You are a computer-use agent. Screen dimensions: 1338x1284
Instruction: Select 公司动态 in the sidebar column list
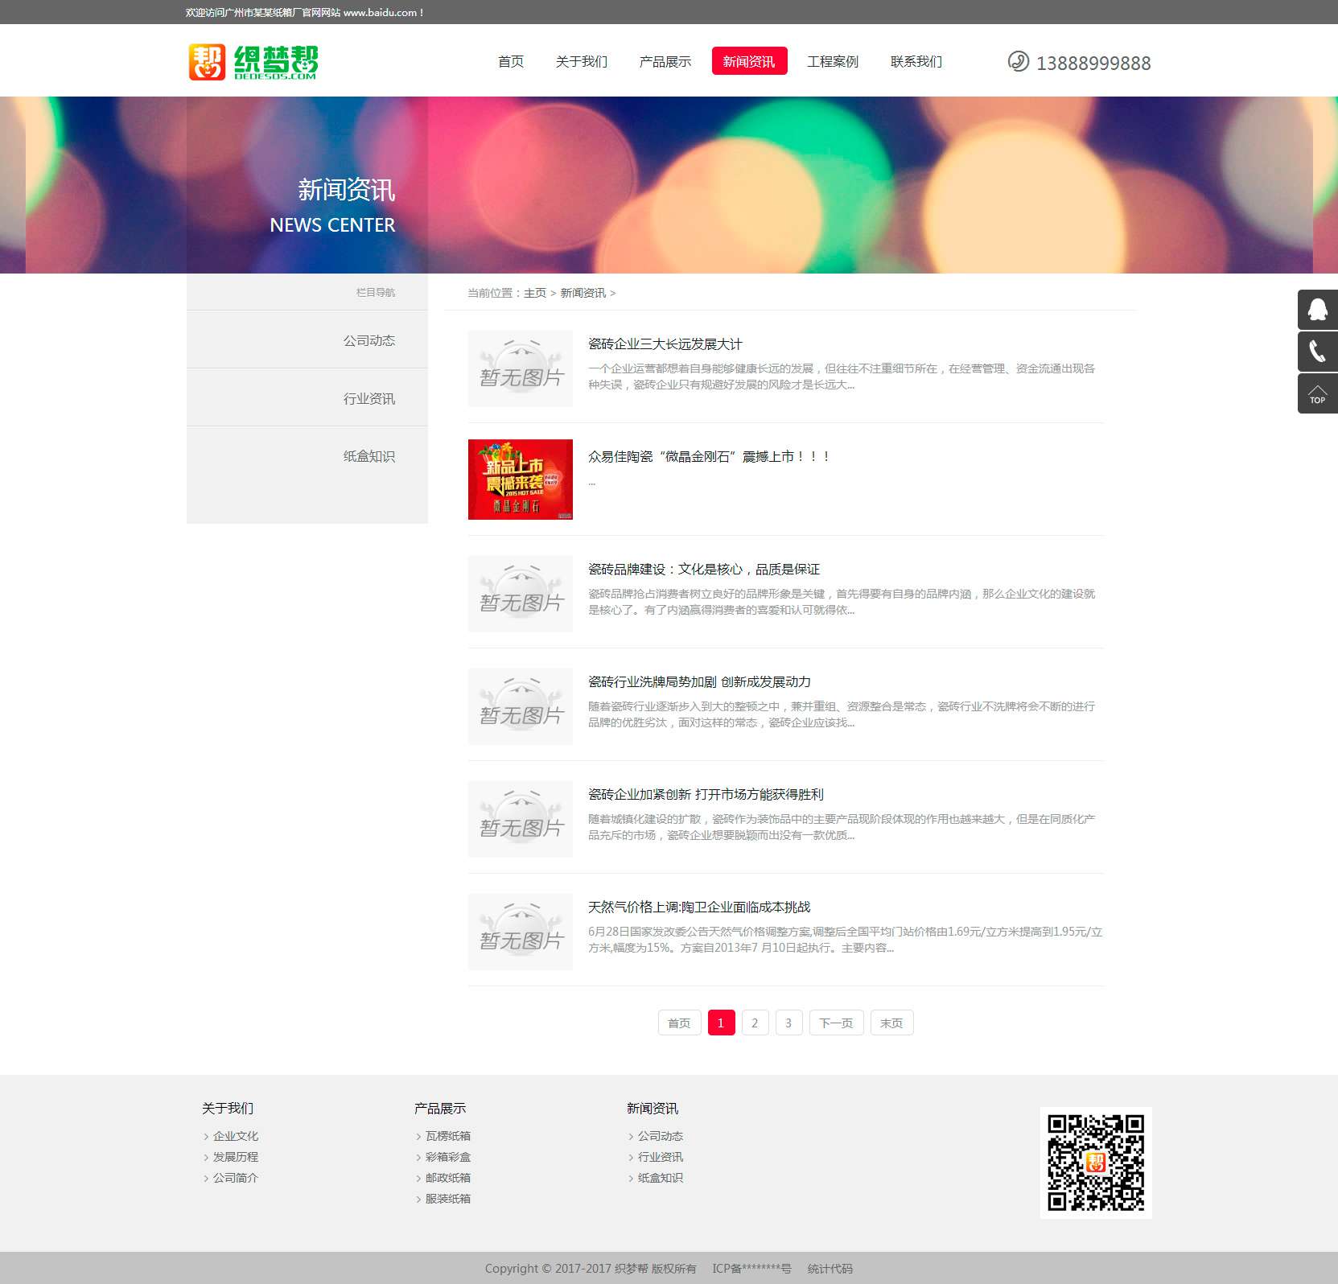coord(368,340)
